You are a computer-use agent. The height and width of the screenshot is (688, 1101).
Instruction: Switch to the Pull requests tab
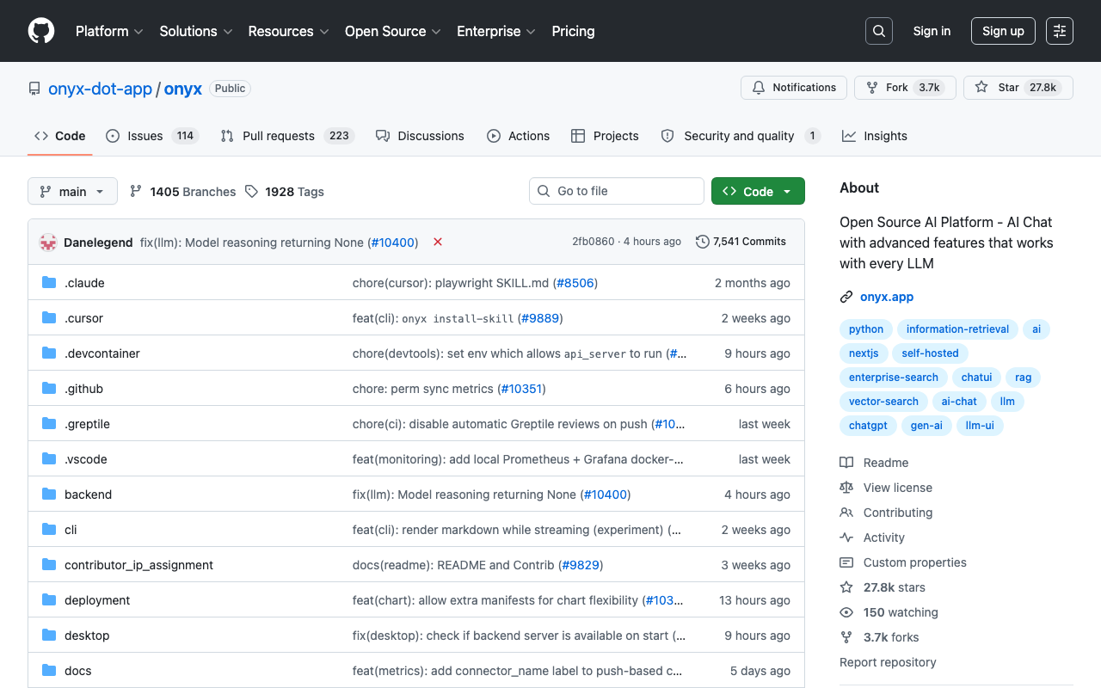[x=287, y=136]
